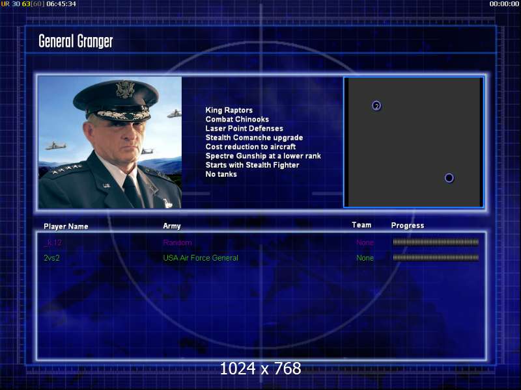Screen dimensions: 521x390
Task: Click the unnumbered start position marker on minimap
Action: pos(449,178)
